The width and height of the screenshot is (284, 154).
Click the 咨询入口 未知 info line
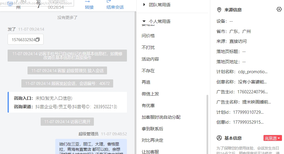[x=43, y=98]
